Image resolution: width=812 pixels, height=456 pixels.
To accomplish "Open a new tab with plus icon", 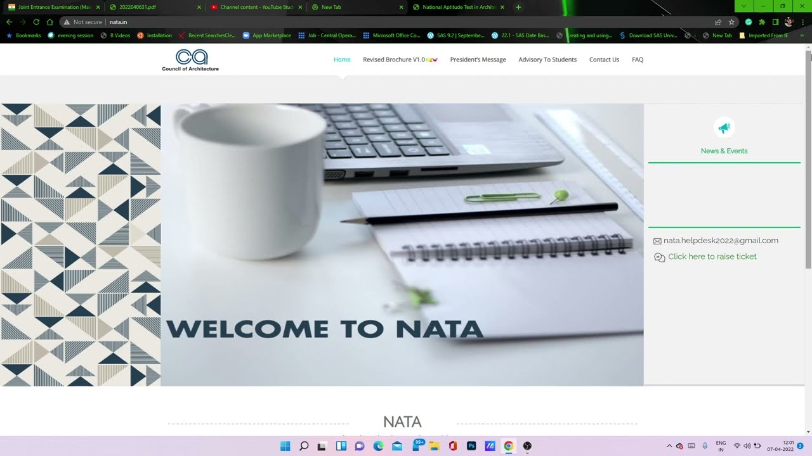I will point(518,7).
